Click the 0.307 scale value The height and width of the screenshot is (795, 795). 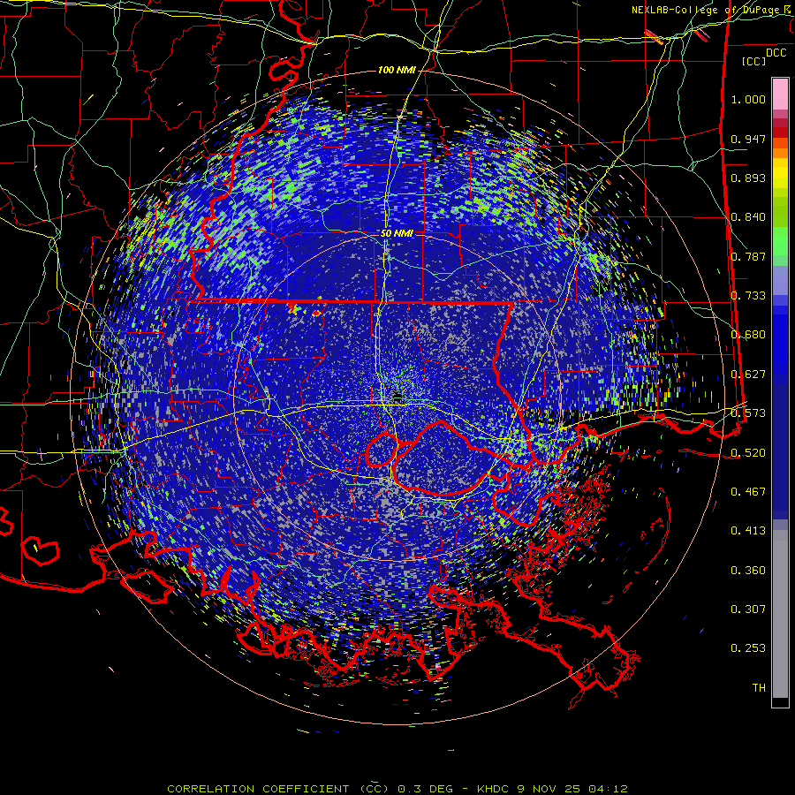coord(748,609)
